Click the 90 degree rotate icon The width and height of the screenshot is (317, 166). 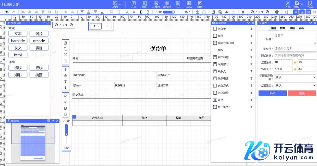pos(277,12)
